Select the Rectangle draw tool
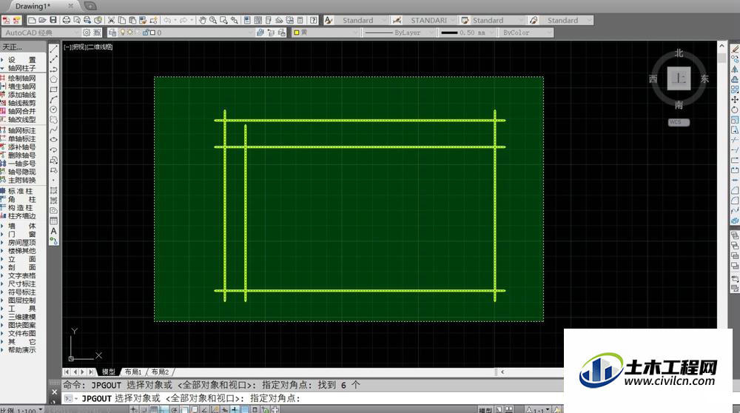The height and width of the screenshot is (413, 740). (54, 90)
